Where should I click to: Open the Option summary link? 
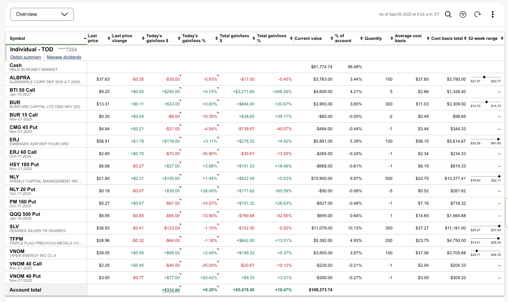(25, 57)
